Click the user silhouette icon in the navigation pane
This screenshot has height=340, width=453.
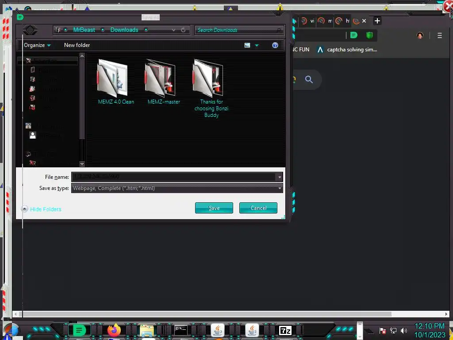33,135
